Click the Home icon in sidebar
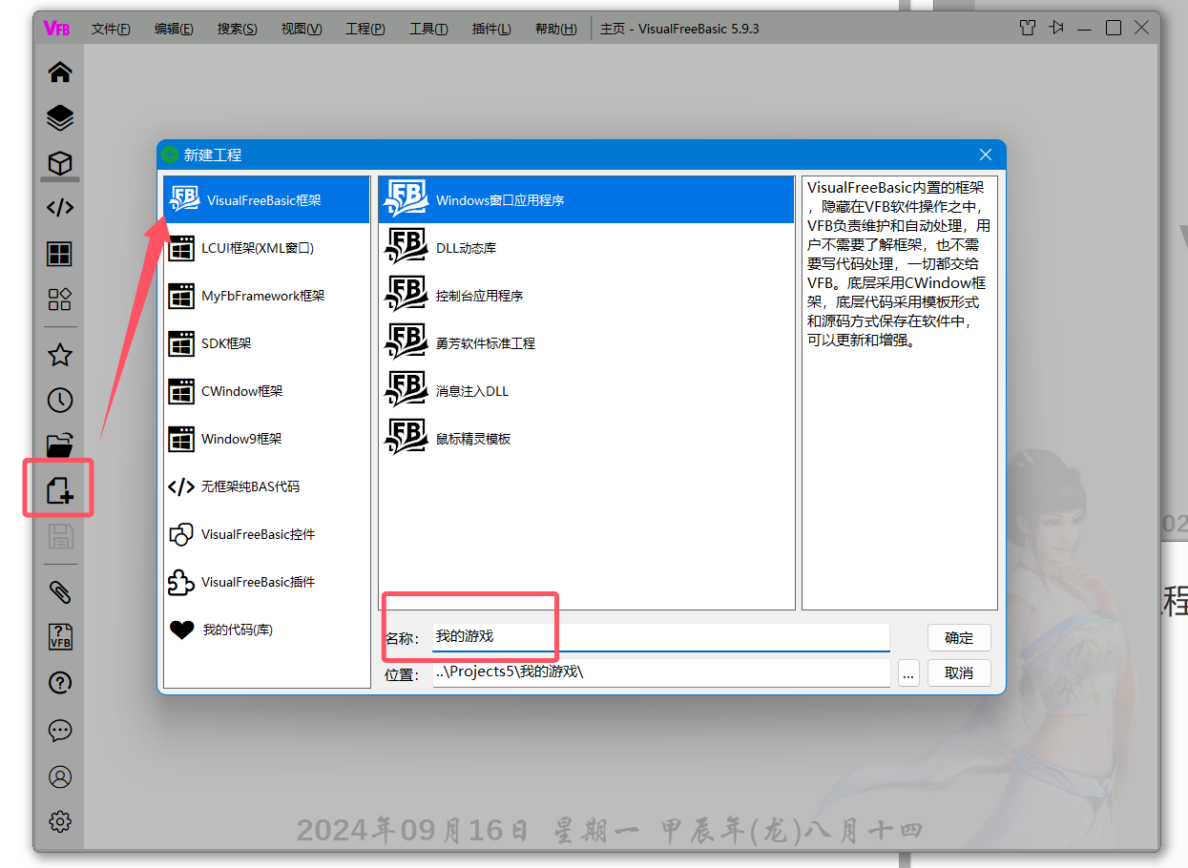 coord(60,72)
